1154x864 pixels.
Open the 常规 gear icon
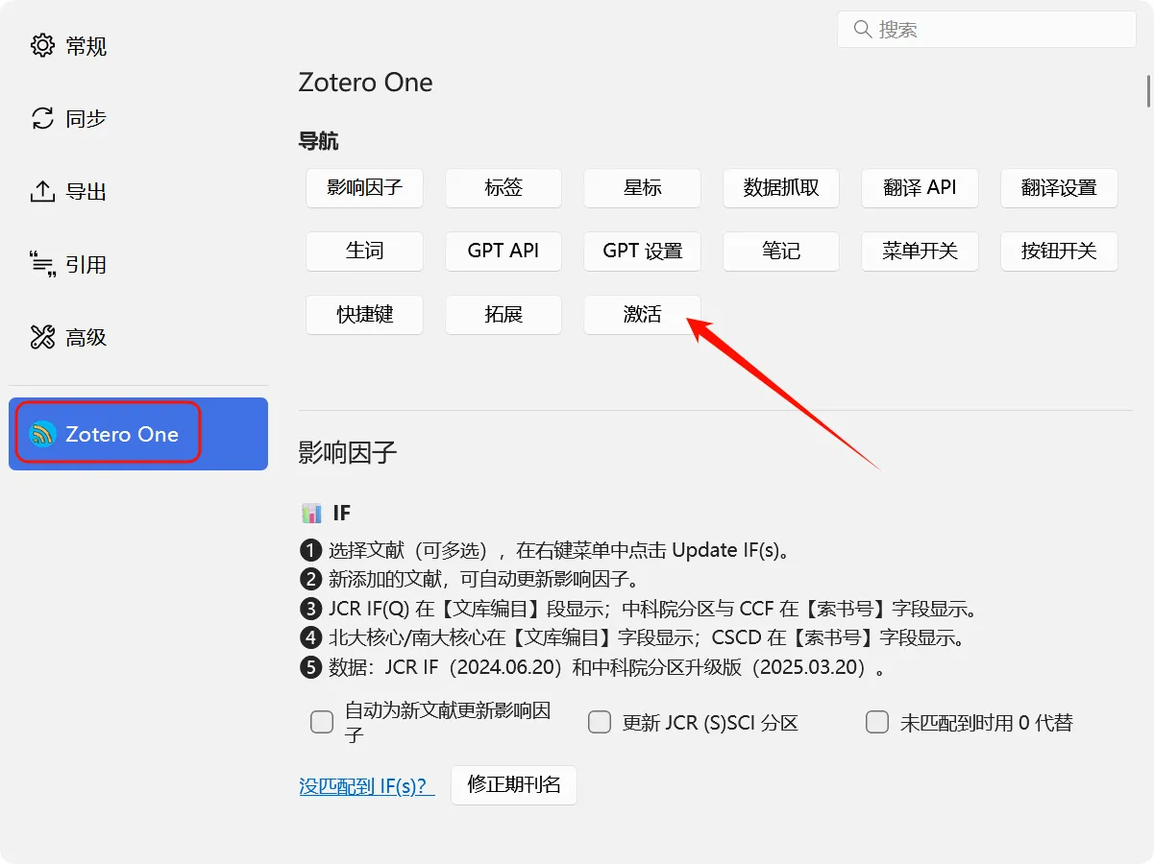click(x=42, y=45)
